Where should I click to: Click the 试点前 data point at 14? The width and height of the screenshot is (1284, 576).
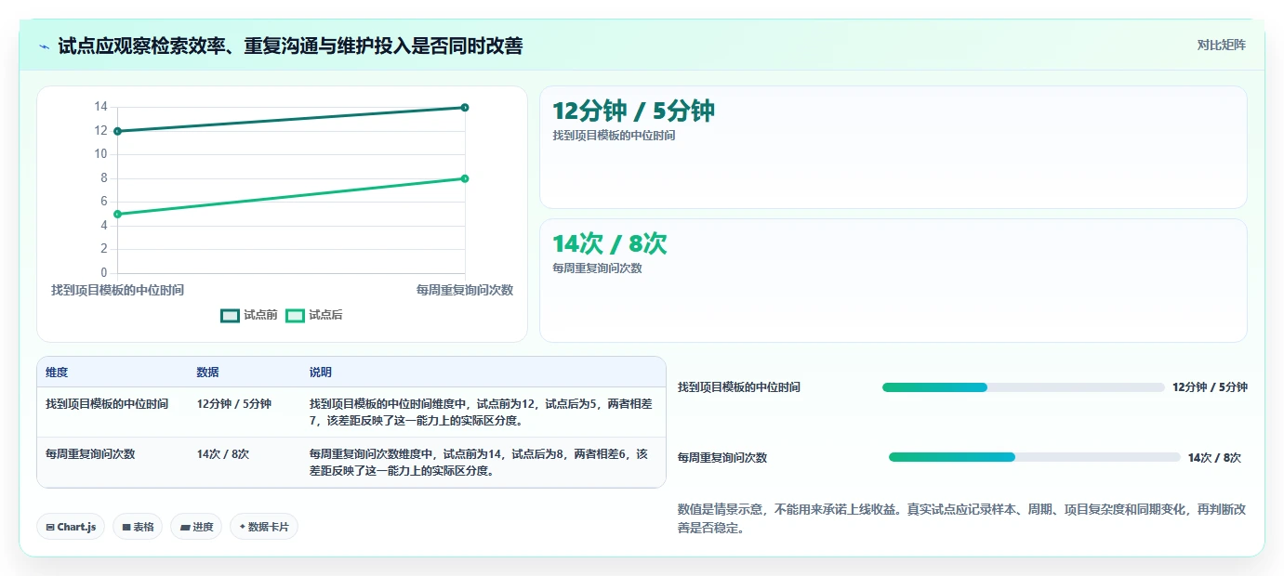(465, 107)
